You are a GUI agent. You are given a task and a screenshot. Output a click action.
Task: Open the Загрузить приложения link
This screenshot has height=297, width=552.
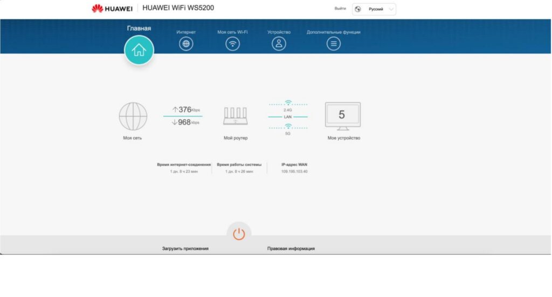pyautogui.click(x=185, y=249)
